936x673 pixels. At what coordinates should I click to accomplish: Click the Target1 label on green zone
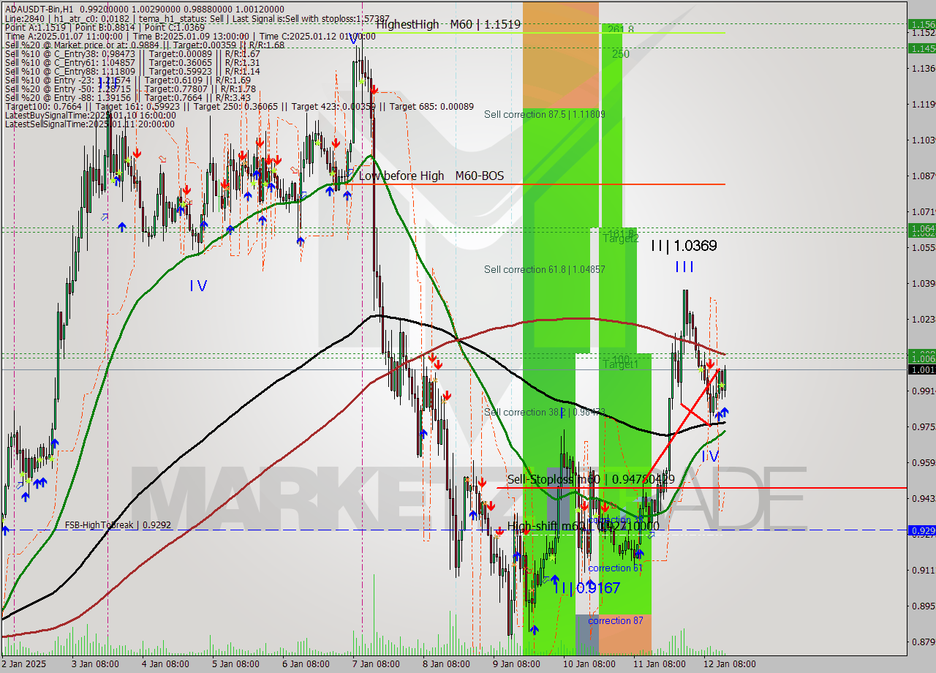[x=621, y=364]
